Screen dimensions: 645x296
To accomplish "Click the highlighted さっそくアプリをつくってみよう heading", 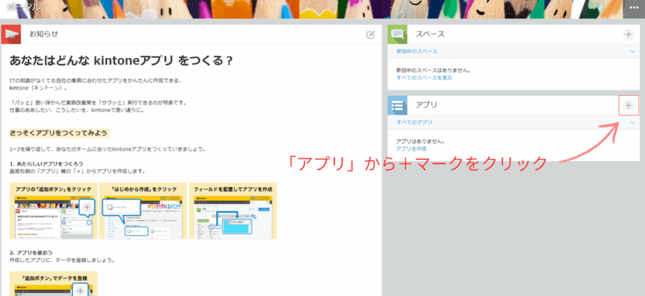I will pos(59,133).
